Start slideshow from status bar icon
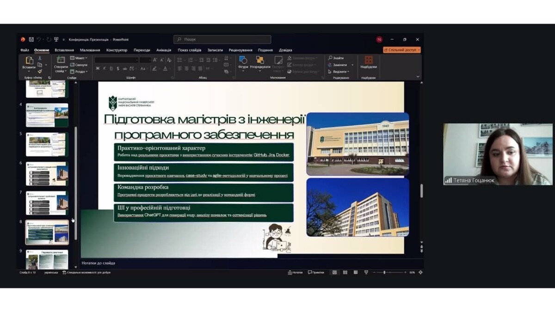The image size is (555, 312). [366, 273]
